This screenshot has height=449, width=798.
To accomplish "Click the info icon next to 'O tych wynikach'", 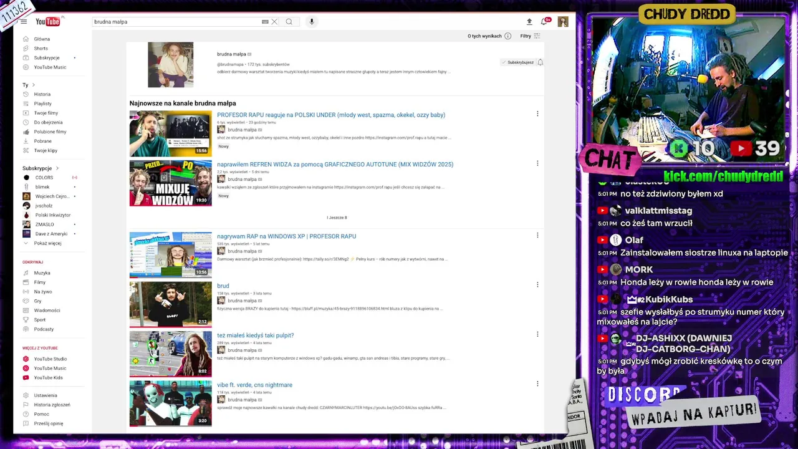I will [507, 36].
